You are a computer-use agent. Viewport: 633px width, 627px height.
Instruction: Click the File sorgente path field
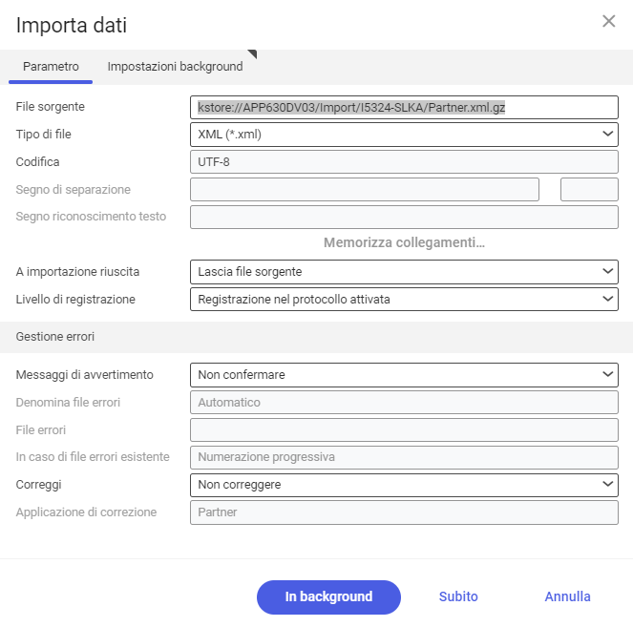(404, 107)
